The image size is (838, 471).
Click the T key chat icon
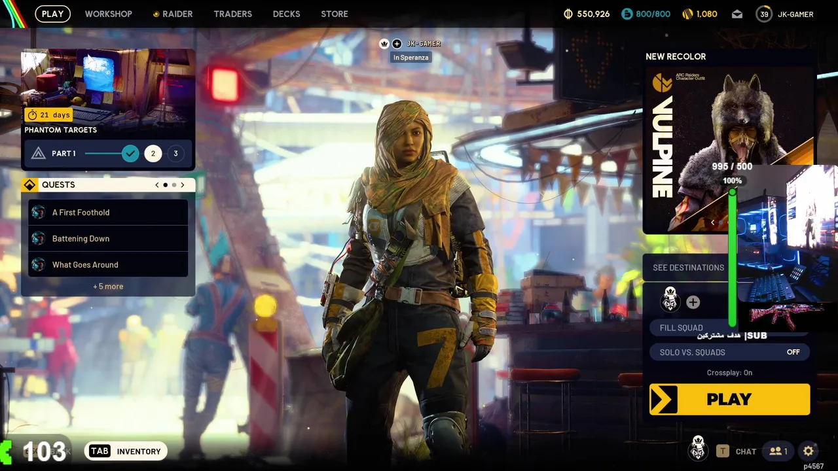723,451
